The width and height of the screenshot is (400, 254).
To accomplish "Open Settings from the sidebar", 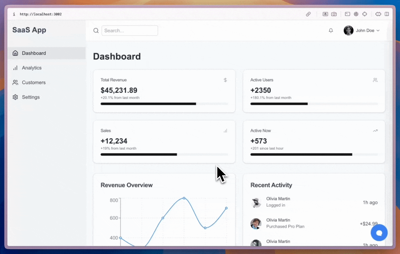I will point(30,97).
